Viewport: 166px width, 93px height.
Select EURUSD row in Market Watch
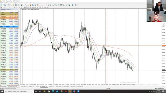coord(9,20)
